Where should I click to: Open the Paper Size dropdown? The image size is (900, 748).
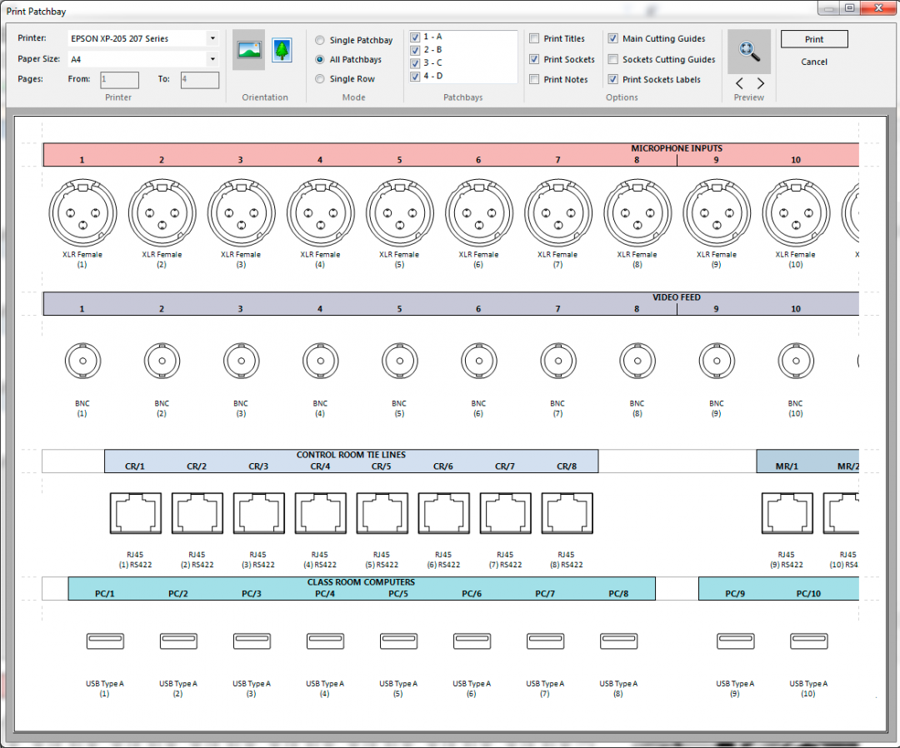pos(212,58)
